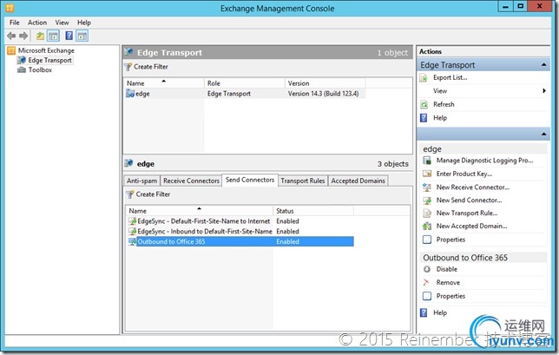This screenshot has height=355, width=559.
Task: Click Help icon under Edge Transport actions
Action: [x=424, y=118]
